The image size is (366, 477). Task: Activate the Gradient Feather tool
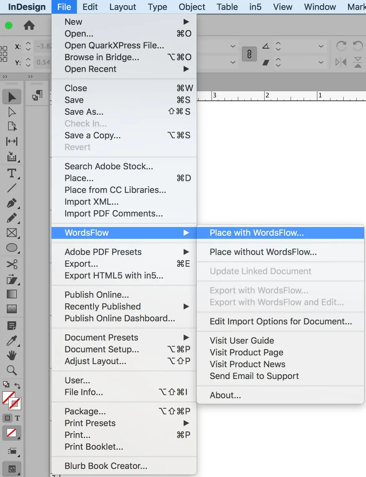pos(12,309)
